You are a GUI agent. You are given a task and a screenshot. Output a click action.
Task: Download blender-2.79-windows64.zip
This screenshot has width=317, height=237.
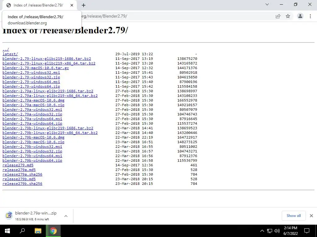(31, 86)
